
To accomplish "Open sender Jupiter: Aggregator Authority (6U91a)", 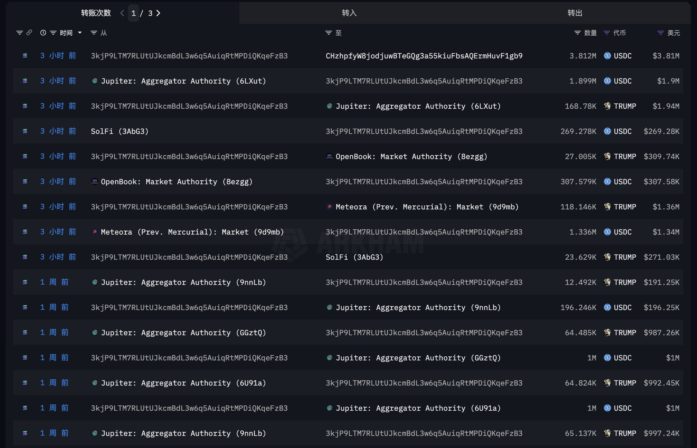I will pyautogui.click(x=183, y=383).
